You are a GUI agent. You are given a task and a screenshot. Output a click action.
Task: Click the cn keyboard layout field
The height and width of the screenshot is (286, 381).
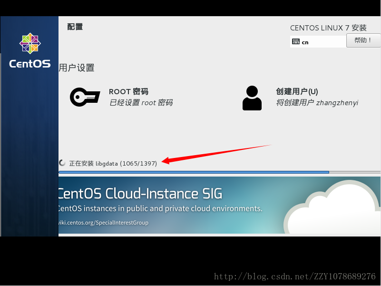coord(318,41)
